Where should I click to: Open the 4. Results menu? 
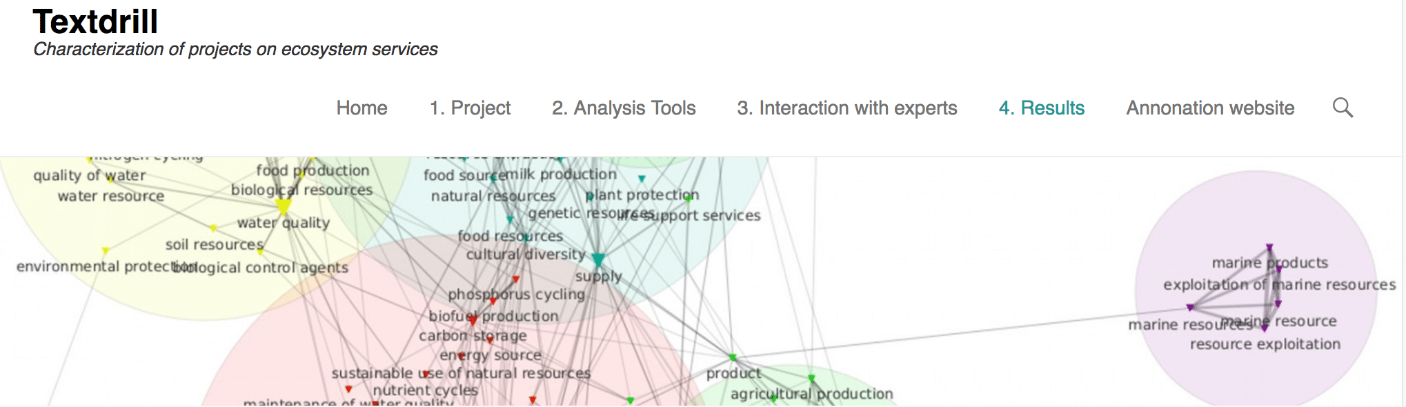(1042, 108)
